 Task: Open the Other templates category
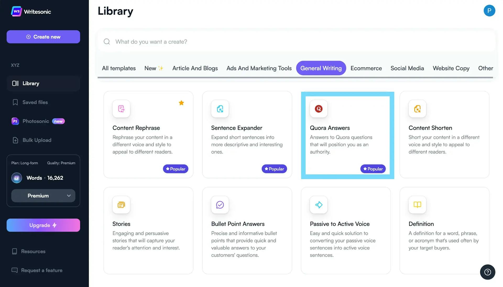485,68
